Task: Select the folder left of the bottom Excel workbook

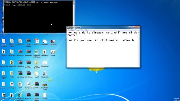Action: point(12,96)
